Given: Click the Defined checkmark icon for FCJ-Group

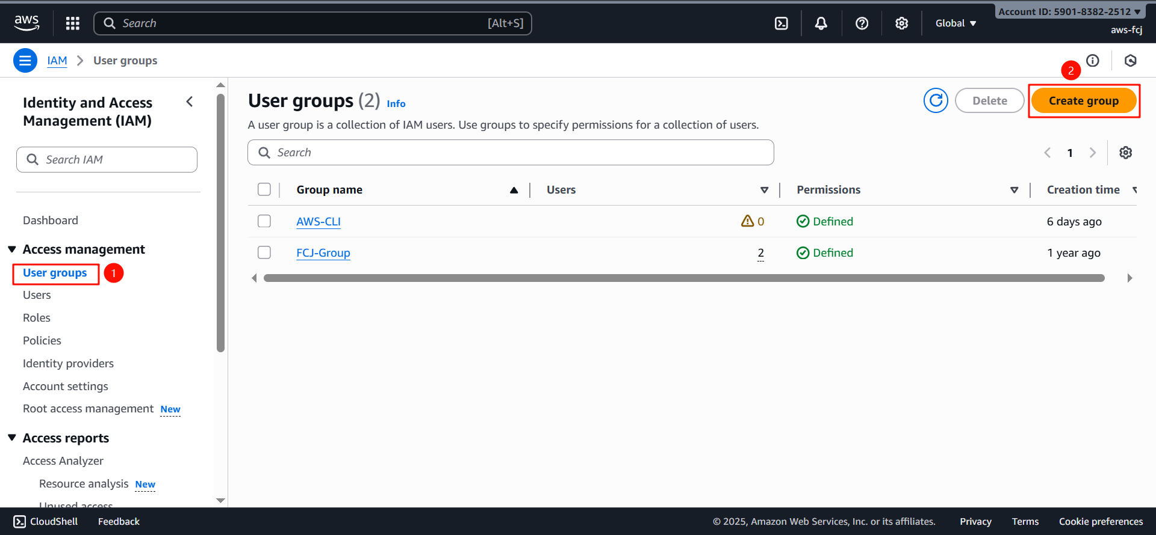Looking at the screenshot, I should click(x=803, y=252).
